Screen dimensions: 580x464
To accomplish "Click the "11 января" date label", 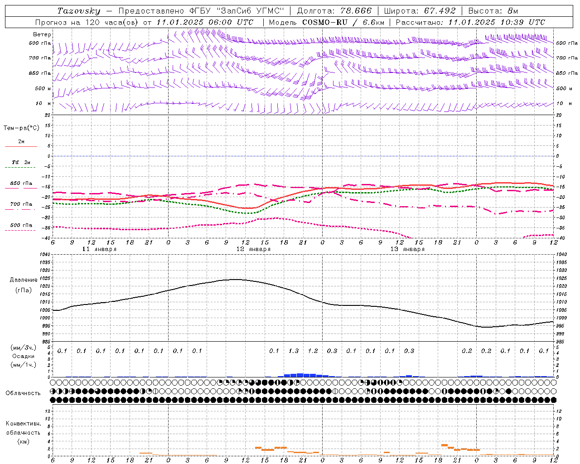I will coord(99,249).
